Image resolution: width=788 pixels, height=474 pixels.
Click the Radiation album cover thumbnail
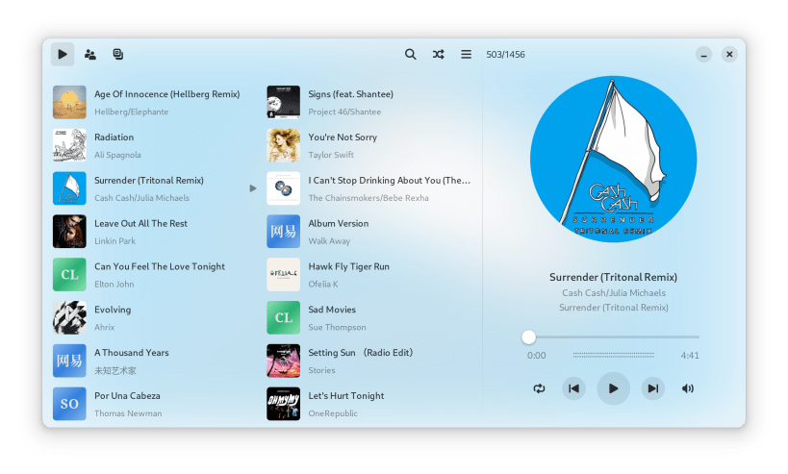click(69, 145)
